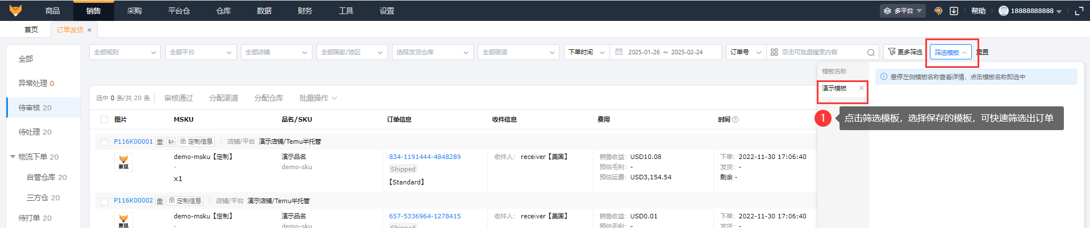Click the product thumbnail of order P116K00001
This screenshot has height=228, width=1090.
pyautogui.click(x=123, y=162)
